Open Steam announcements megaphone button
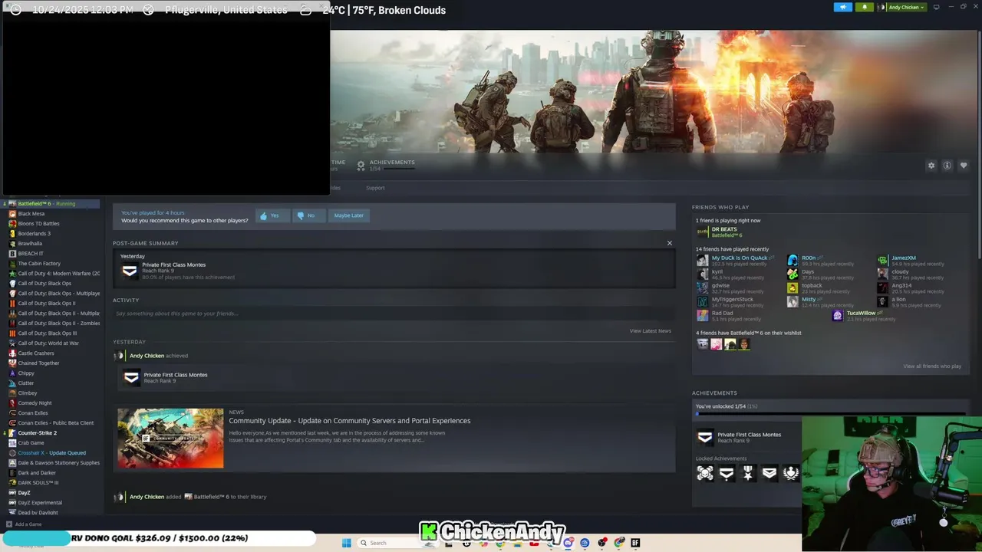The height and width of the screenshot is (552, 982). [x=842, y=7]
